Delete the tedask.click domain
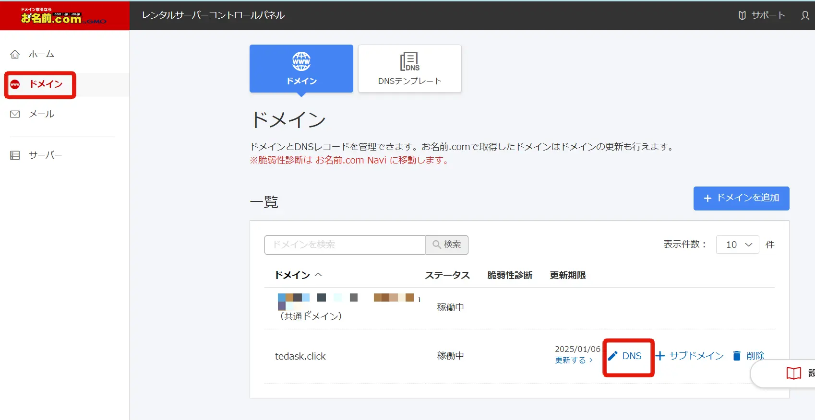This screenshot has width=815, height=420. tap(748, 356)
